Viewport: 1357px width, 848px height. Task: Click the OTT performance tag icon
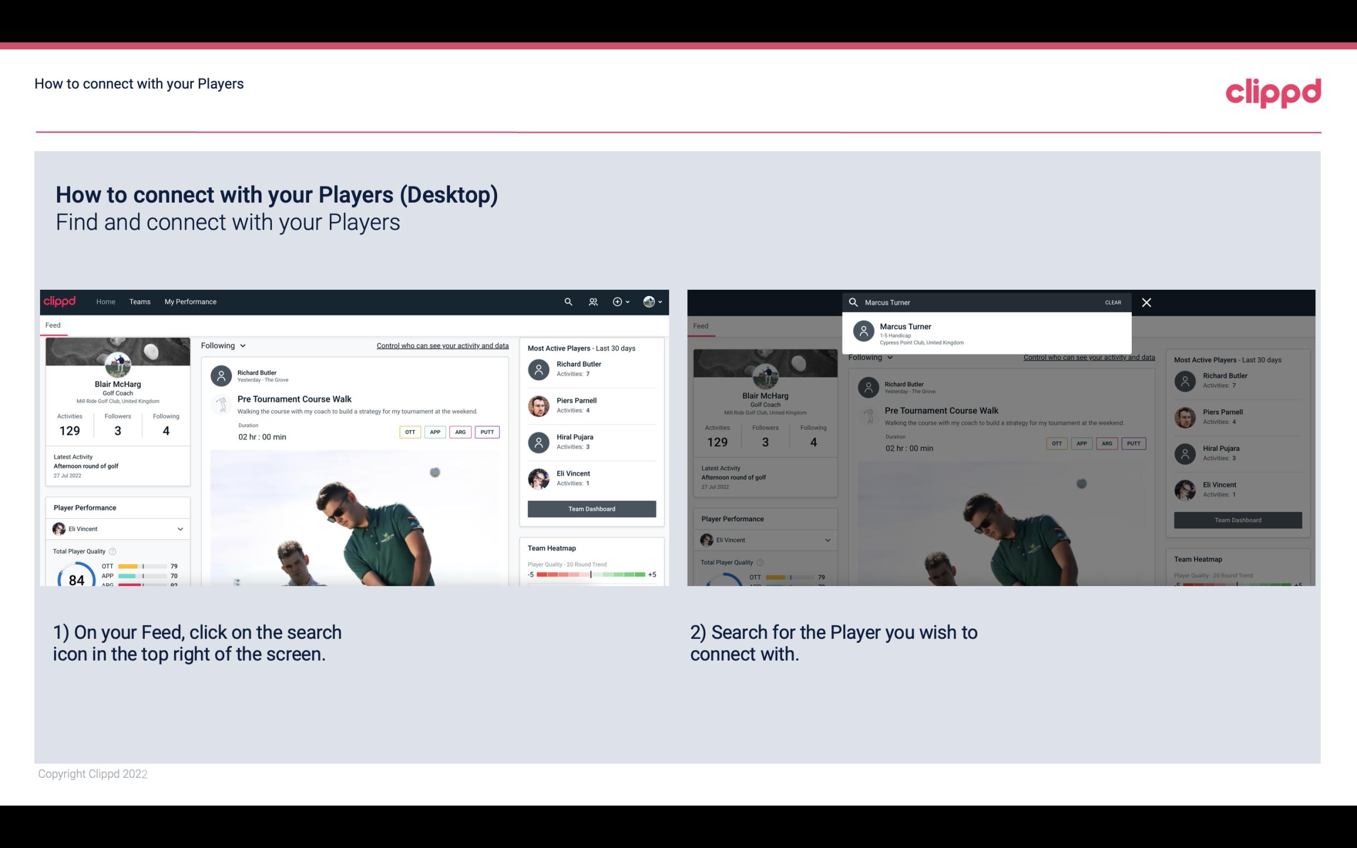pos(409,432)
